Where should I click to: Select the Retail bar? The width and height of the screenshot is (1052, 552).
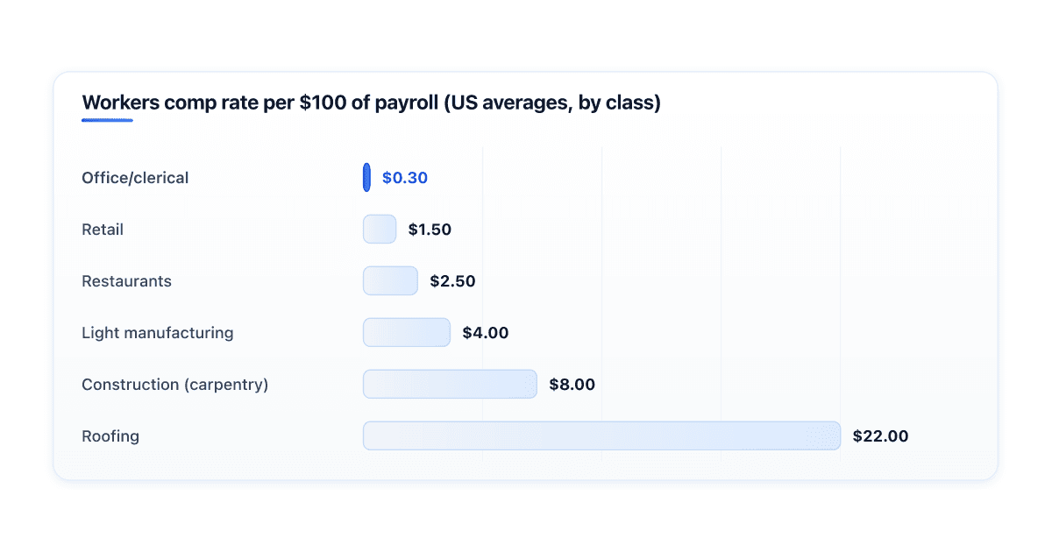point(380,230)
